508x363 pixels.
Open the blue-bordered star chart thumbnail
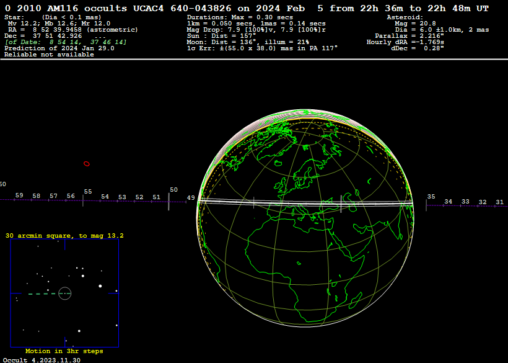[64, 293]
